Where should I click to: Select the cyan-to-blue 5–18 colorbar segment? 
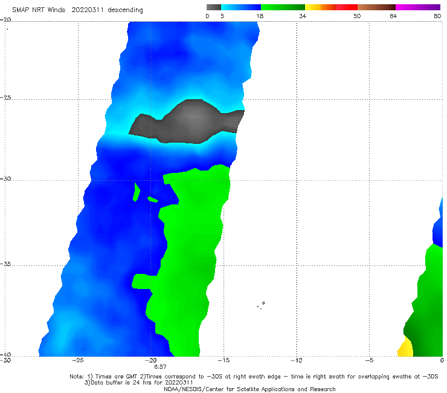241,7
